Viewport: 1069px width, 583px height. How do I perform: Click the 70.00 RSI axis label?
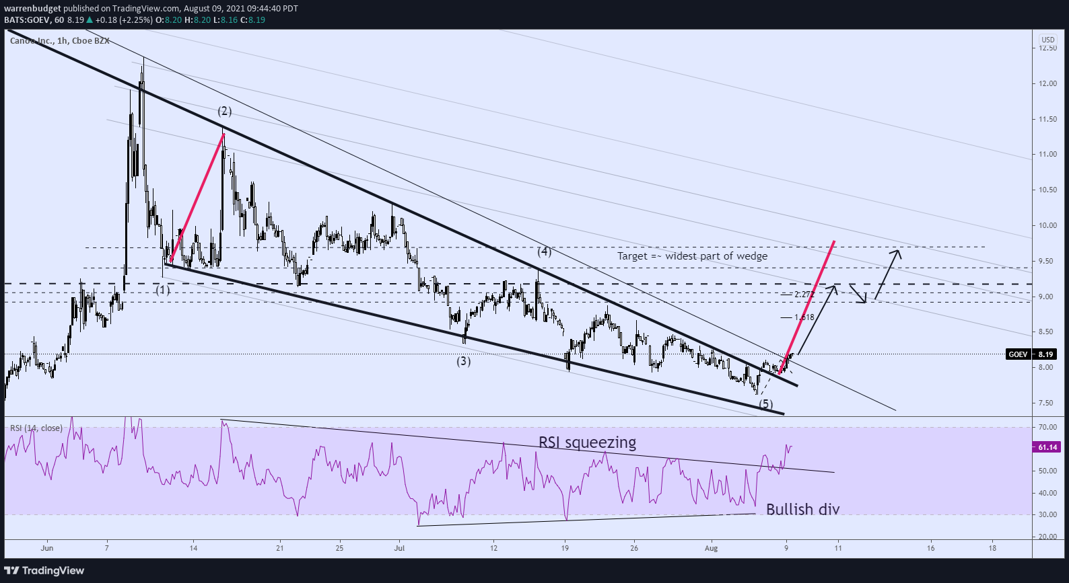tap(1047, 427)
